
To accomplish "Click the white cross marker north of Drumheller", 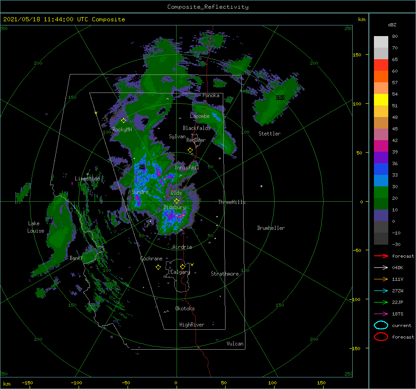I will coord(261,186).
